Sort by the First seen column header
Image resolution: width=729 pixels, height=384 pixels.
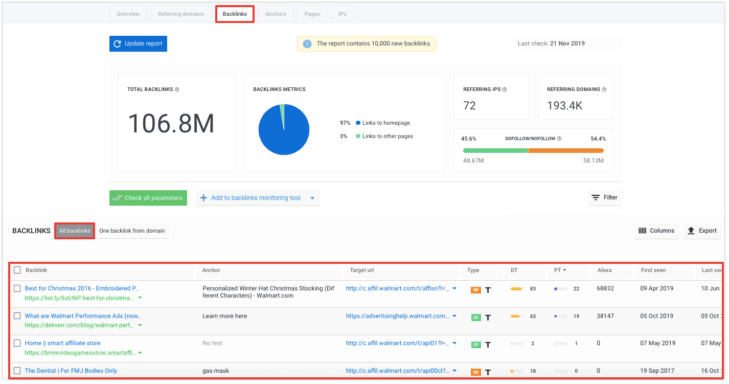pos(653,270)
